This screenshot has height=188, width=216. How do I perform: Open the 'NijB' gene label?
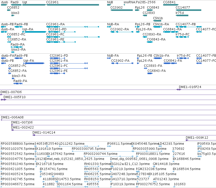click(110, 2)
